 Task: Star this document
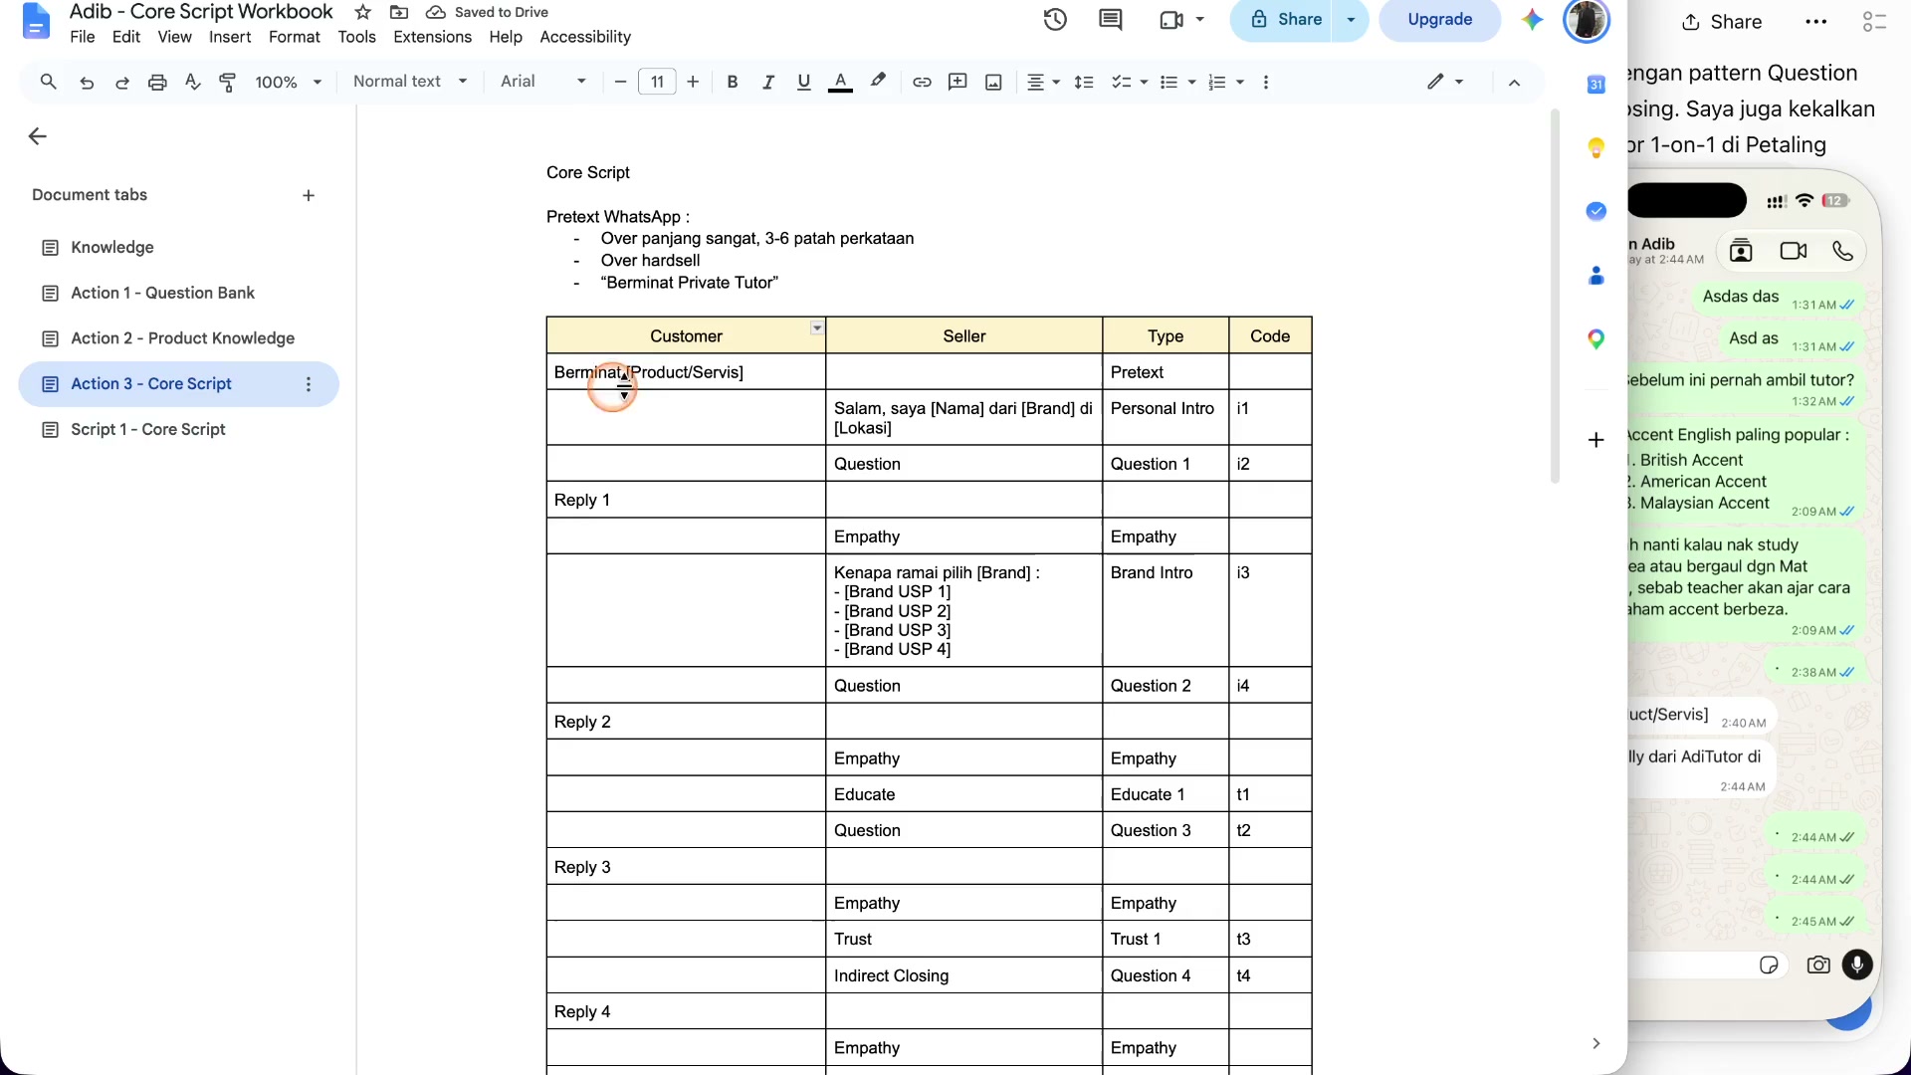[363, 12]
